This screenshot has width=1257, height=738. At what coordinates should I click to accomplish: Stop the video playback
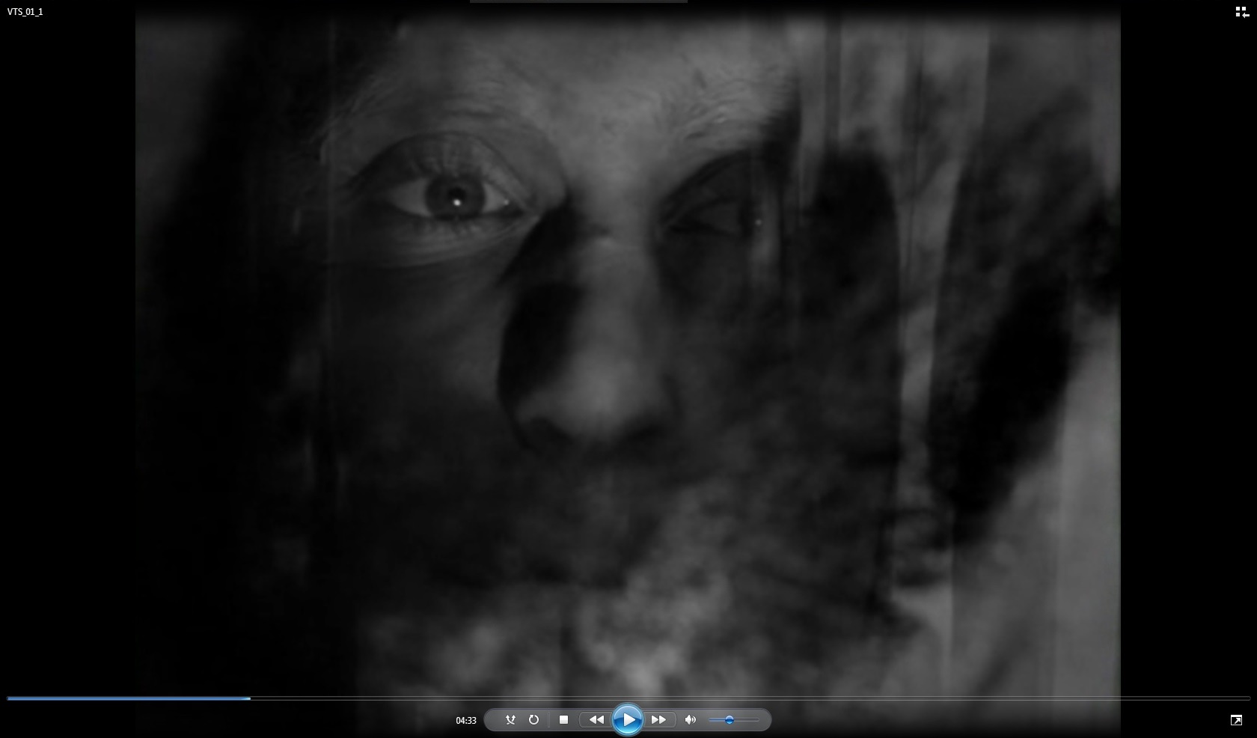[564, 720]
